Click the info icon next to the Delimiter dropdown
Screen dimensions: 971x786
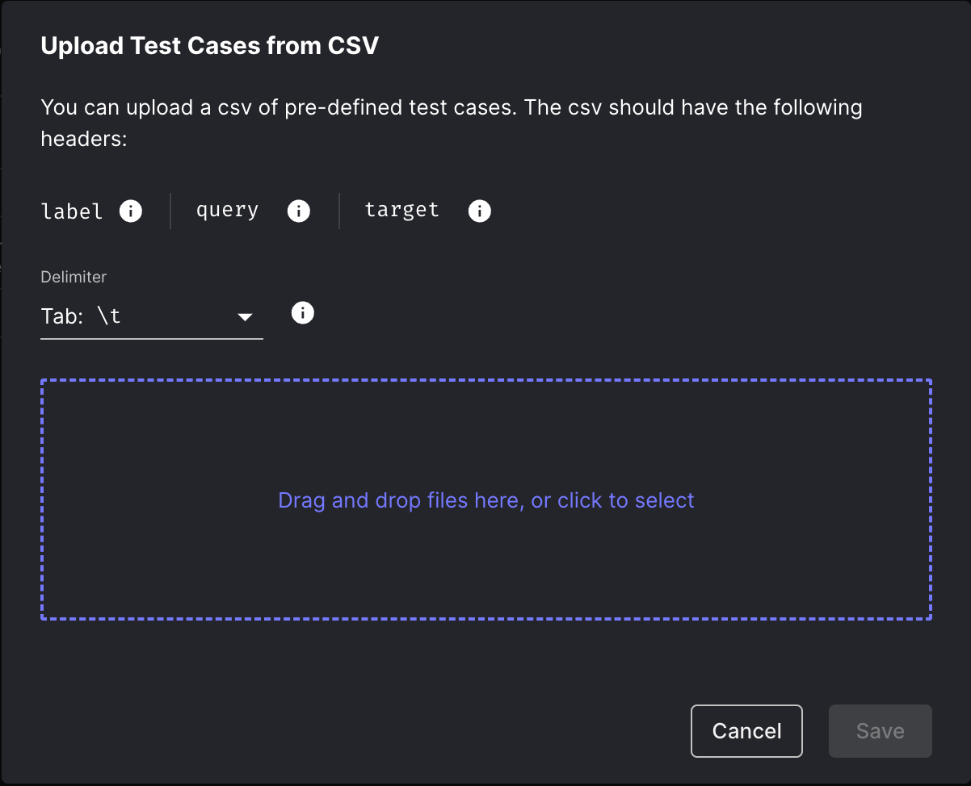(x=302, y=312)
